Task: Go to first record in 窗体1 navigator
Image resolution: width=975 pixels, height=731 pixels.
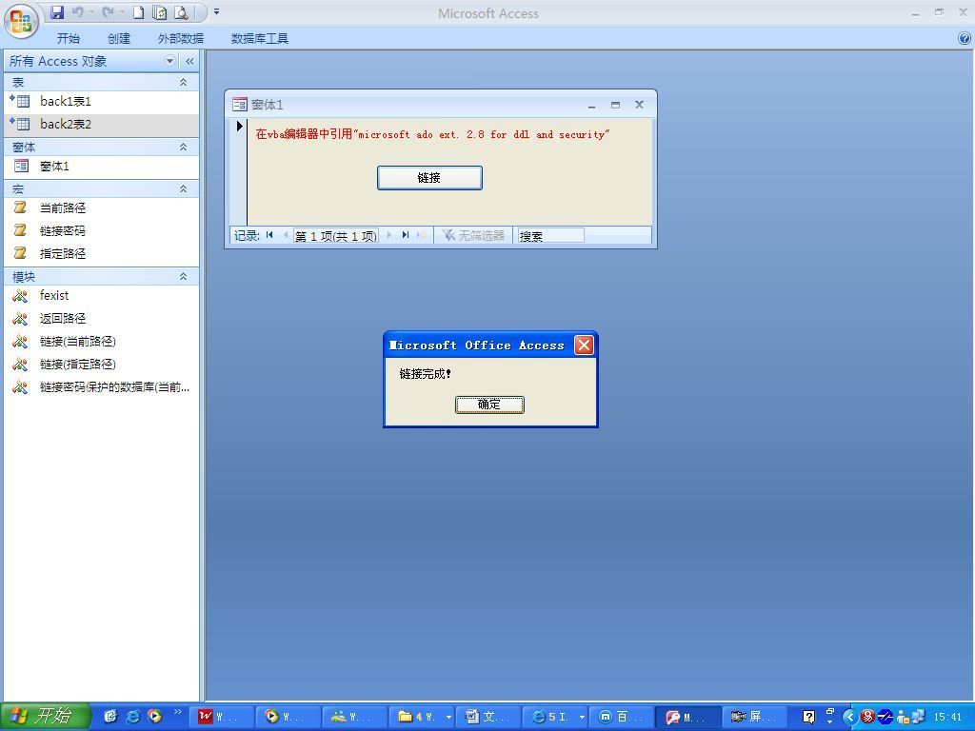Action: coord(269,235)
